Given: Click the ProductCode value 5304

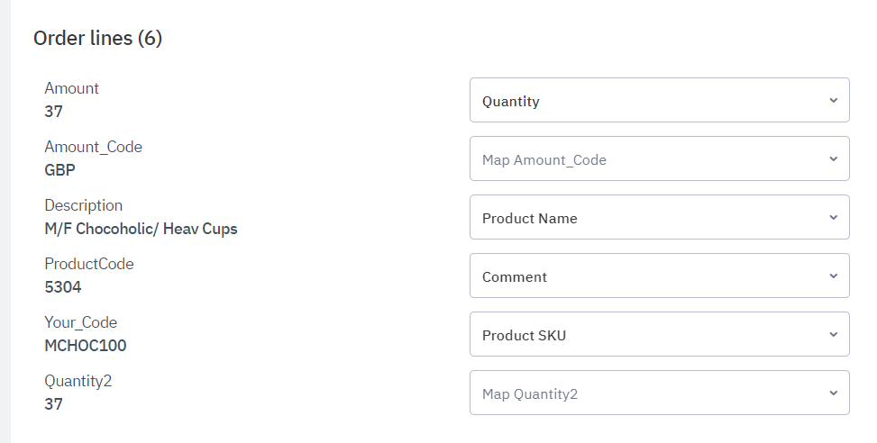Looking at the screenshot, I should tap(63, 287).
